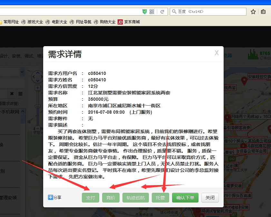Select the 竞价 bidding button
The image size is (271, 217).
[111, 198]
